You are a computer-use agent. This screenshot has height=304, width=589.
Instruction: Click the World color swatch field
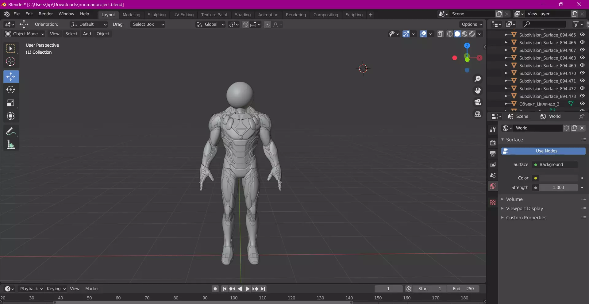click(x=559, y=178)
